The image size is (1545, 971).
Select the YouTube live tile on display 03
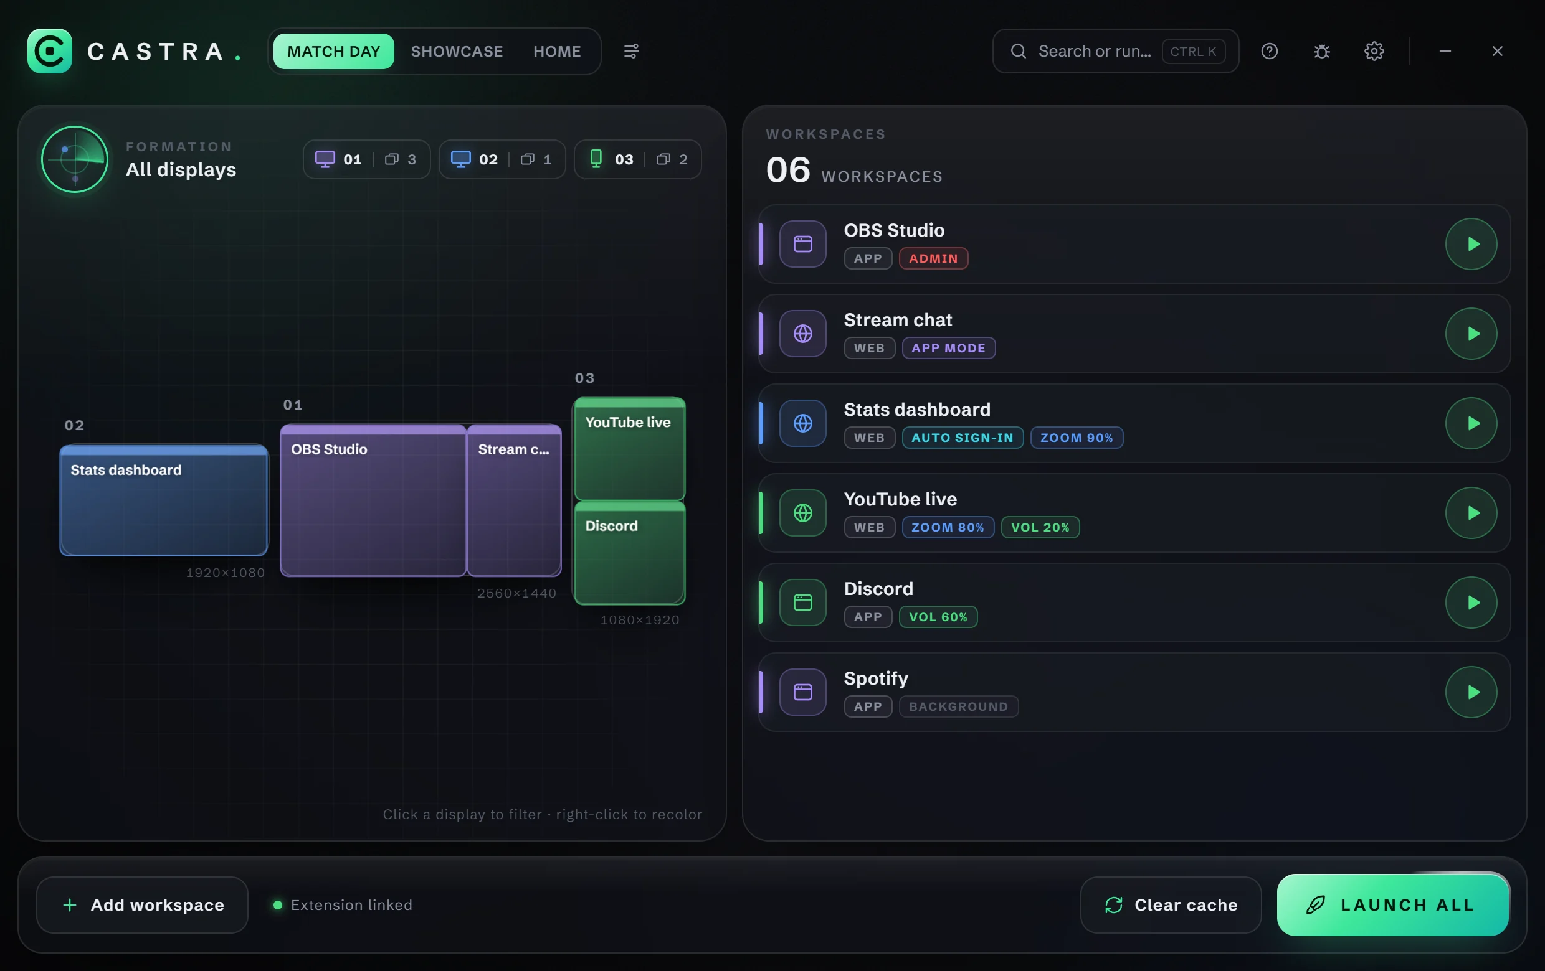click(x=629, y=449)
